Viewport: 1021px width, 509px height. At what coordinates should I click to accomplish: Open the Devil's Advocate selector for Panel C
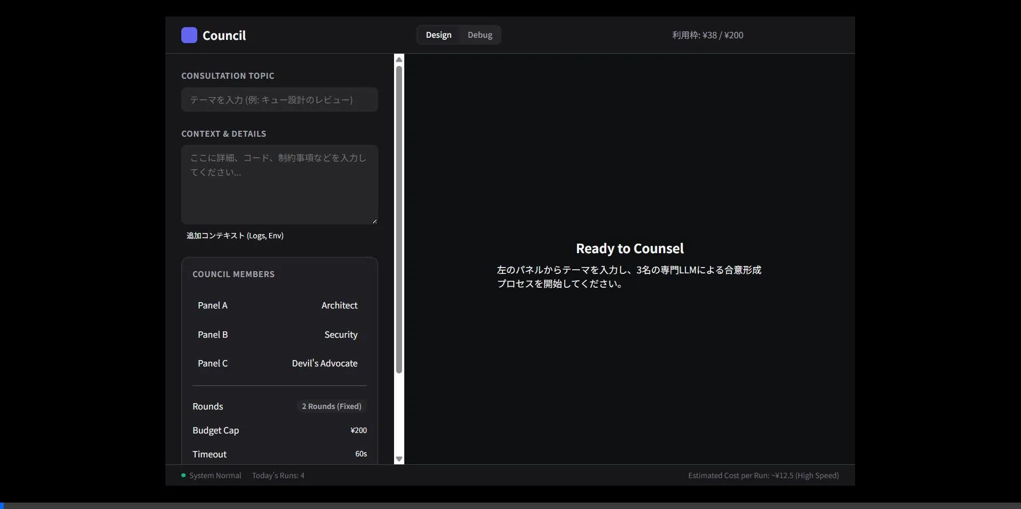(324, 363)
